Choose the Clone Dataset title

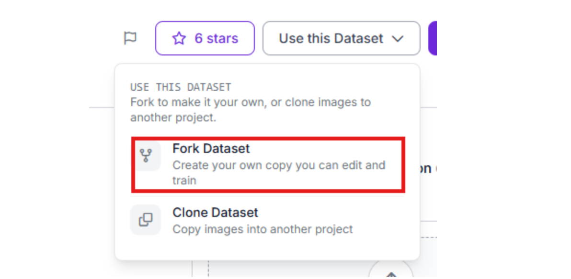click(215, 213)
